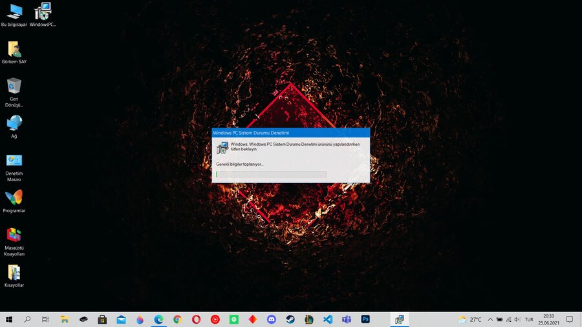Open the Geri Dönüşüm recycle bin icon

point(14,92)
